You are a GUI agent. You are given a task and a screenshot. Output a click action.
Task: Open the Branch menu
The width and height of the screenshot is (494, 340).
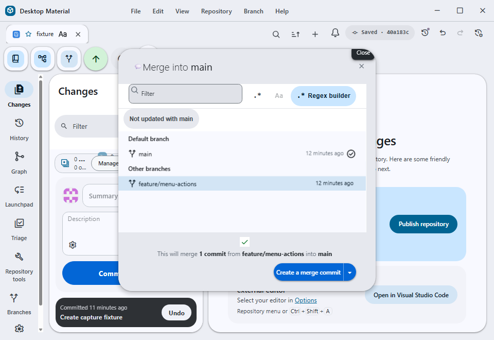coord(254,11)
